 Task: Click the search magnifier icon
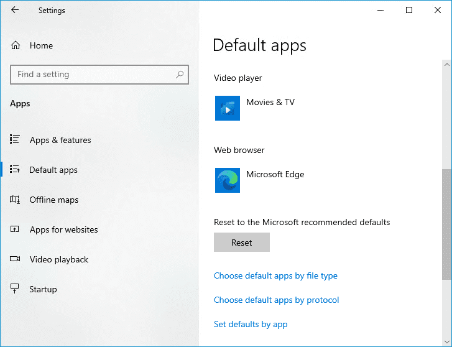click(180, 75)
